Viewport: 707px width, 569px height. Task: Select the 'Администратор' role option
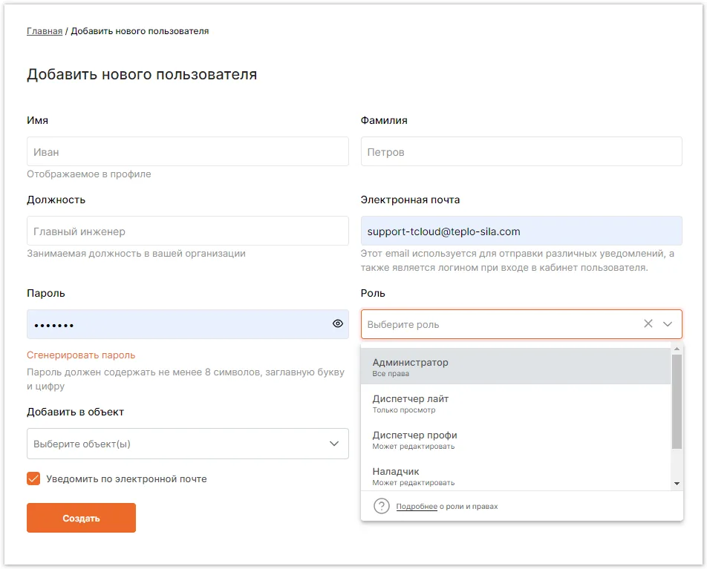pyautogui.click(x=516, y=366)
